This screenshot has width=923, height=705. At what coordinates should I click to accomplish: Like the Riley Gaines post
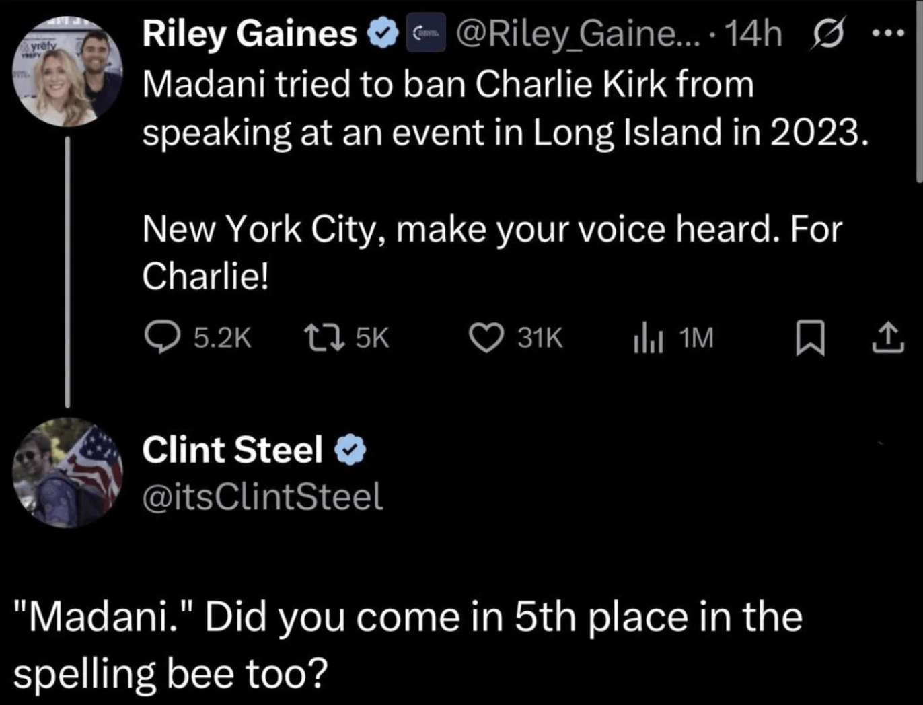486,338
